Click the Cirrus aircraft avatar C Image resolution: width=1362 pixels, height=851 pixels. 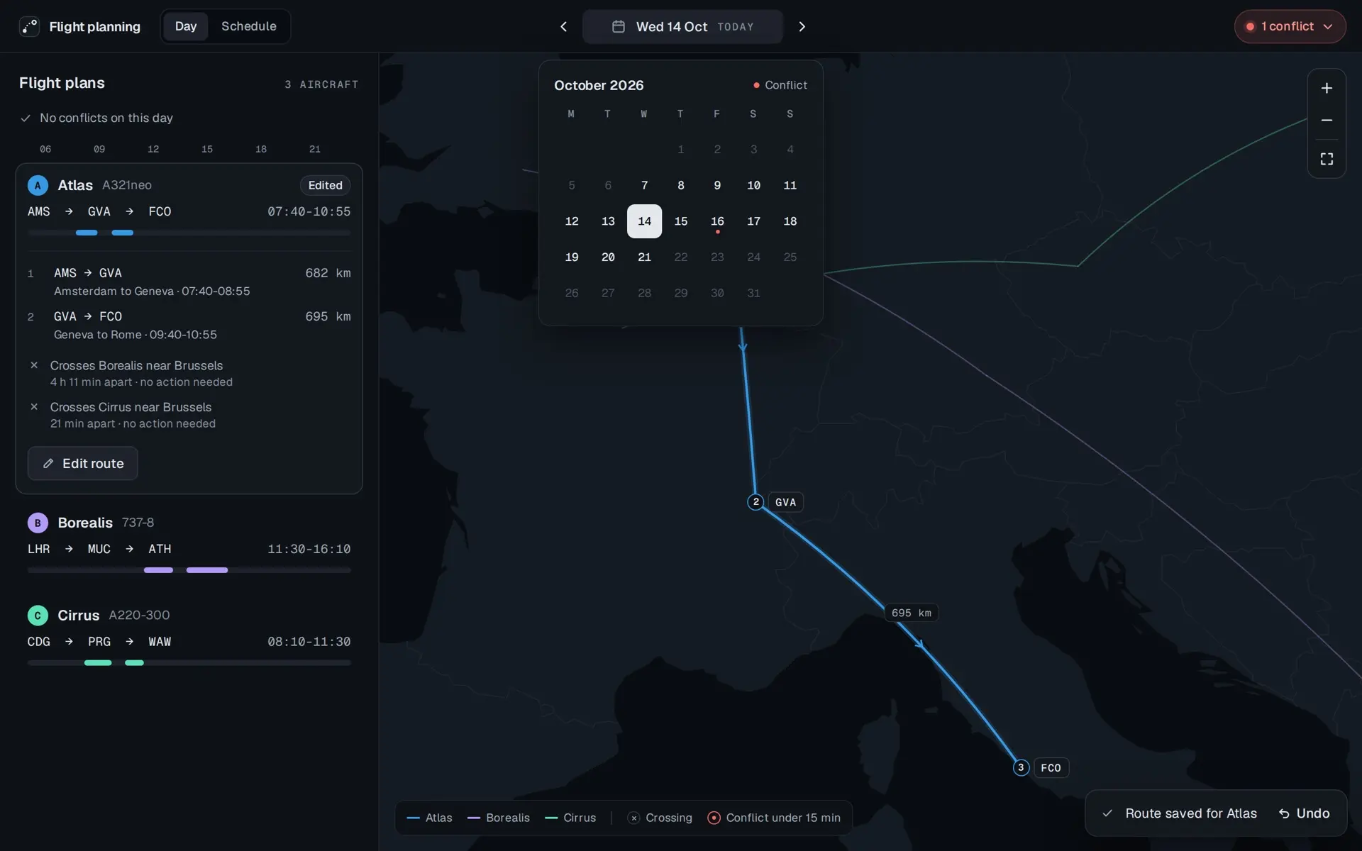point(38,615)
